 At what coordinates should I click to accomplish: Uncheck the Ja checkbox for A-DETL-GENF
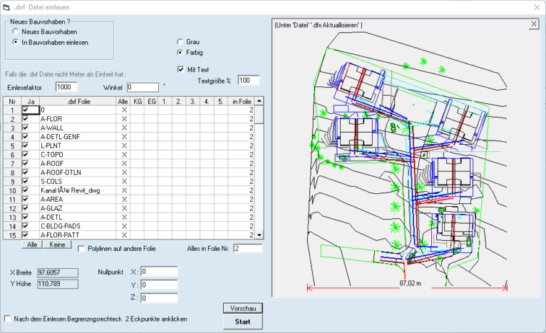pos(25,137)
